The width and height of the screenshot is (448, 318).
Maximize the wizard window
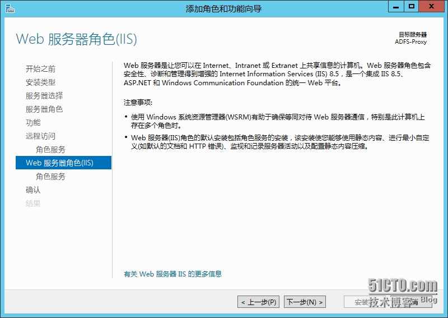point(412,7)
